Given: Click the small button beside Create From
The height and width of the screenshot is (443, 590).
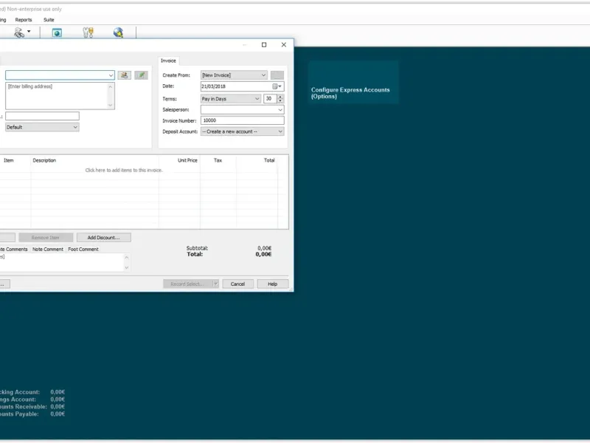Looking at the screenshot, I should pos(277,75).
